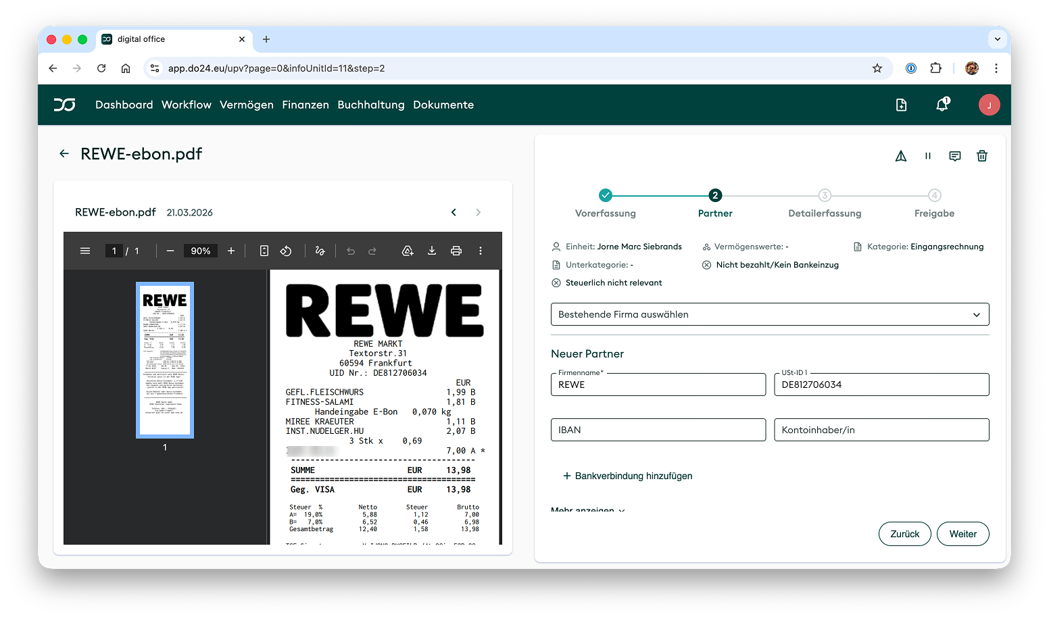Click the IBAN input field
Image resolution: width=1049 pixels, height=619 pixels.
pyautogui.click(x=658, y=430)
